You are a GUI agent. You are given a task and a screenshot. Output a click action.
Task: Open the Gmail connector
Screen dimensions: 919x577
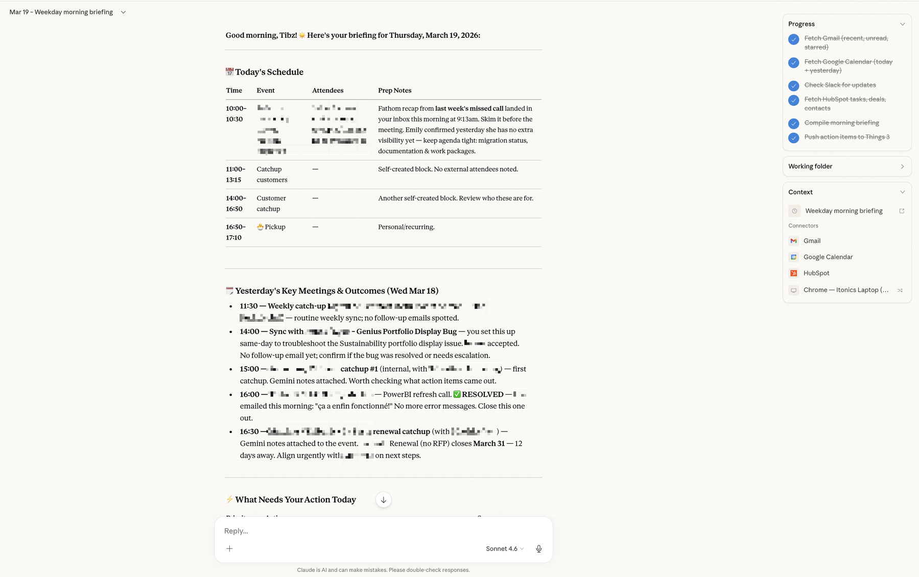pos(811,241)
